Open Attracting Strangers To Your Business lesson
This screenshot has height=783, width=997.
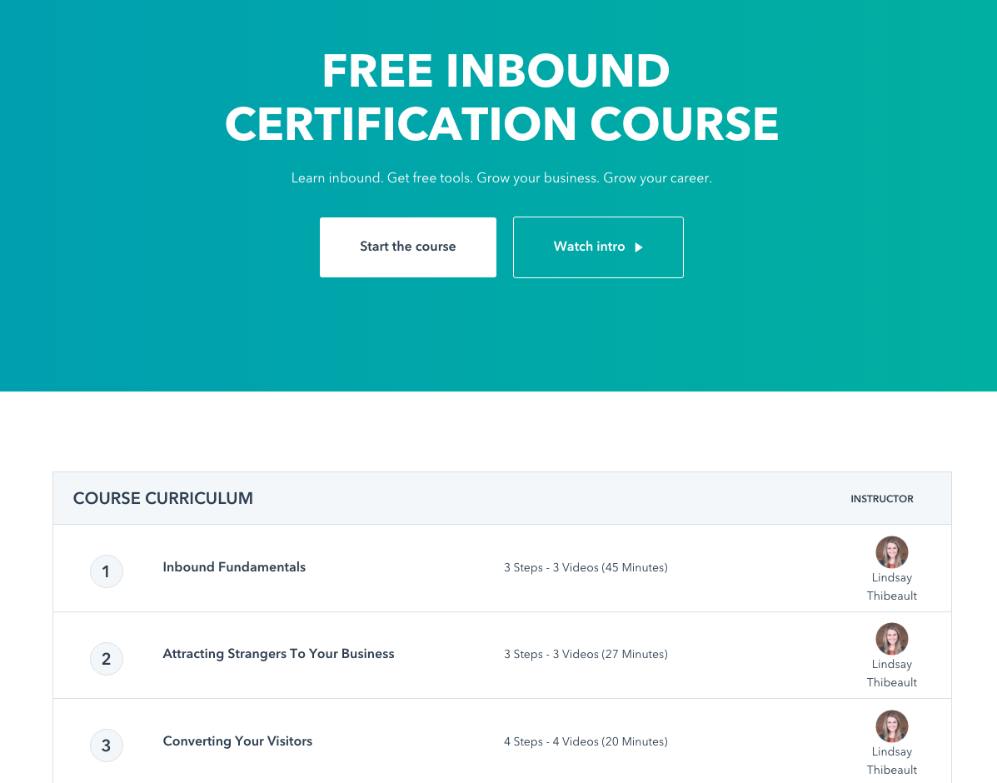pos(278,654)
